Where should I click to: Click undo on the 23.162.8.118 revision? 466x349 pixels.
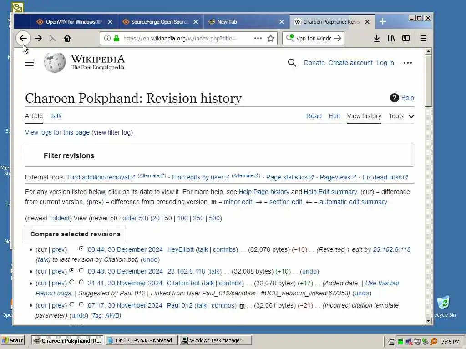309,272
